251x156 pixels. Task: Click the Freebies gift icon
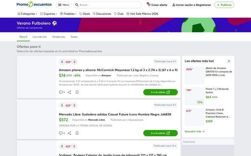(61, 14)
